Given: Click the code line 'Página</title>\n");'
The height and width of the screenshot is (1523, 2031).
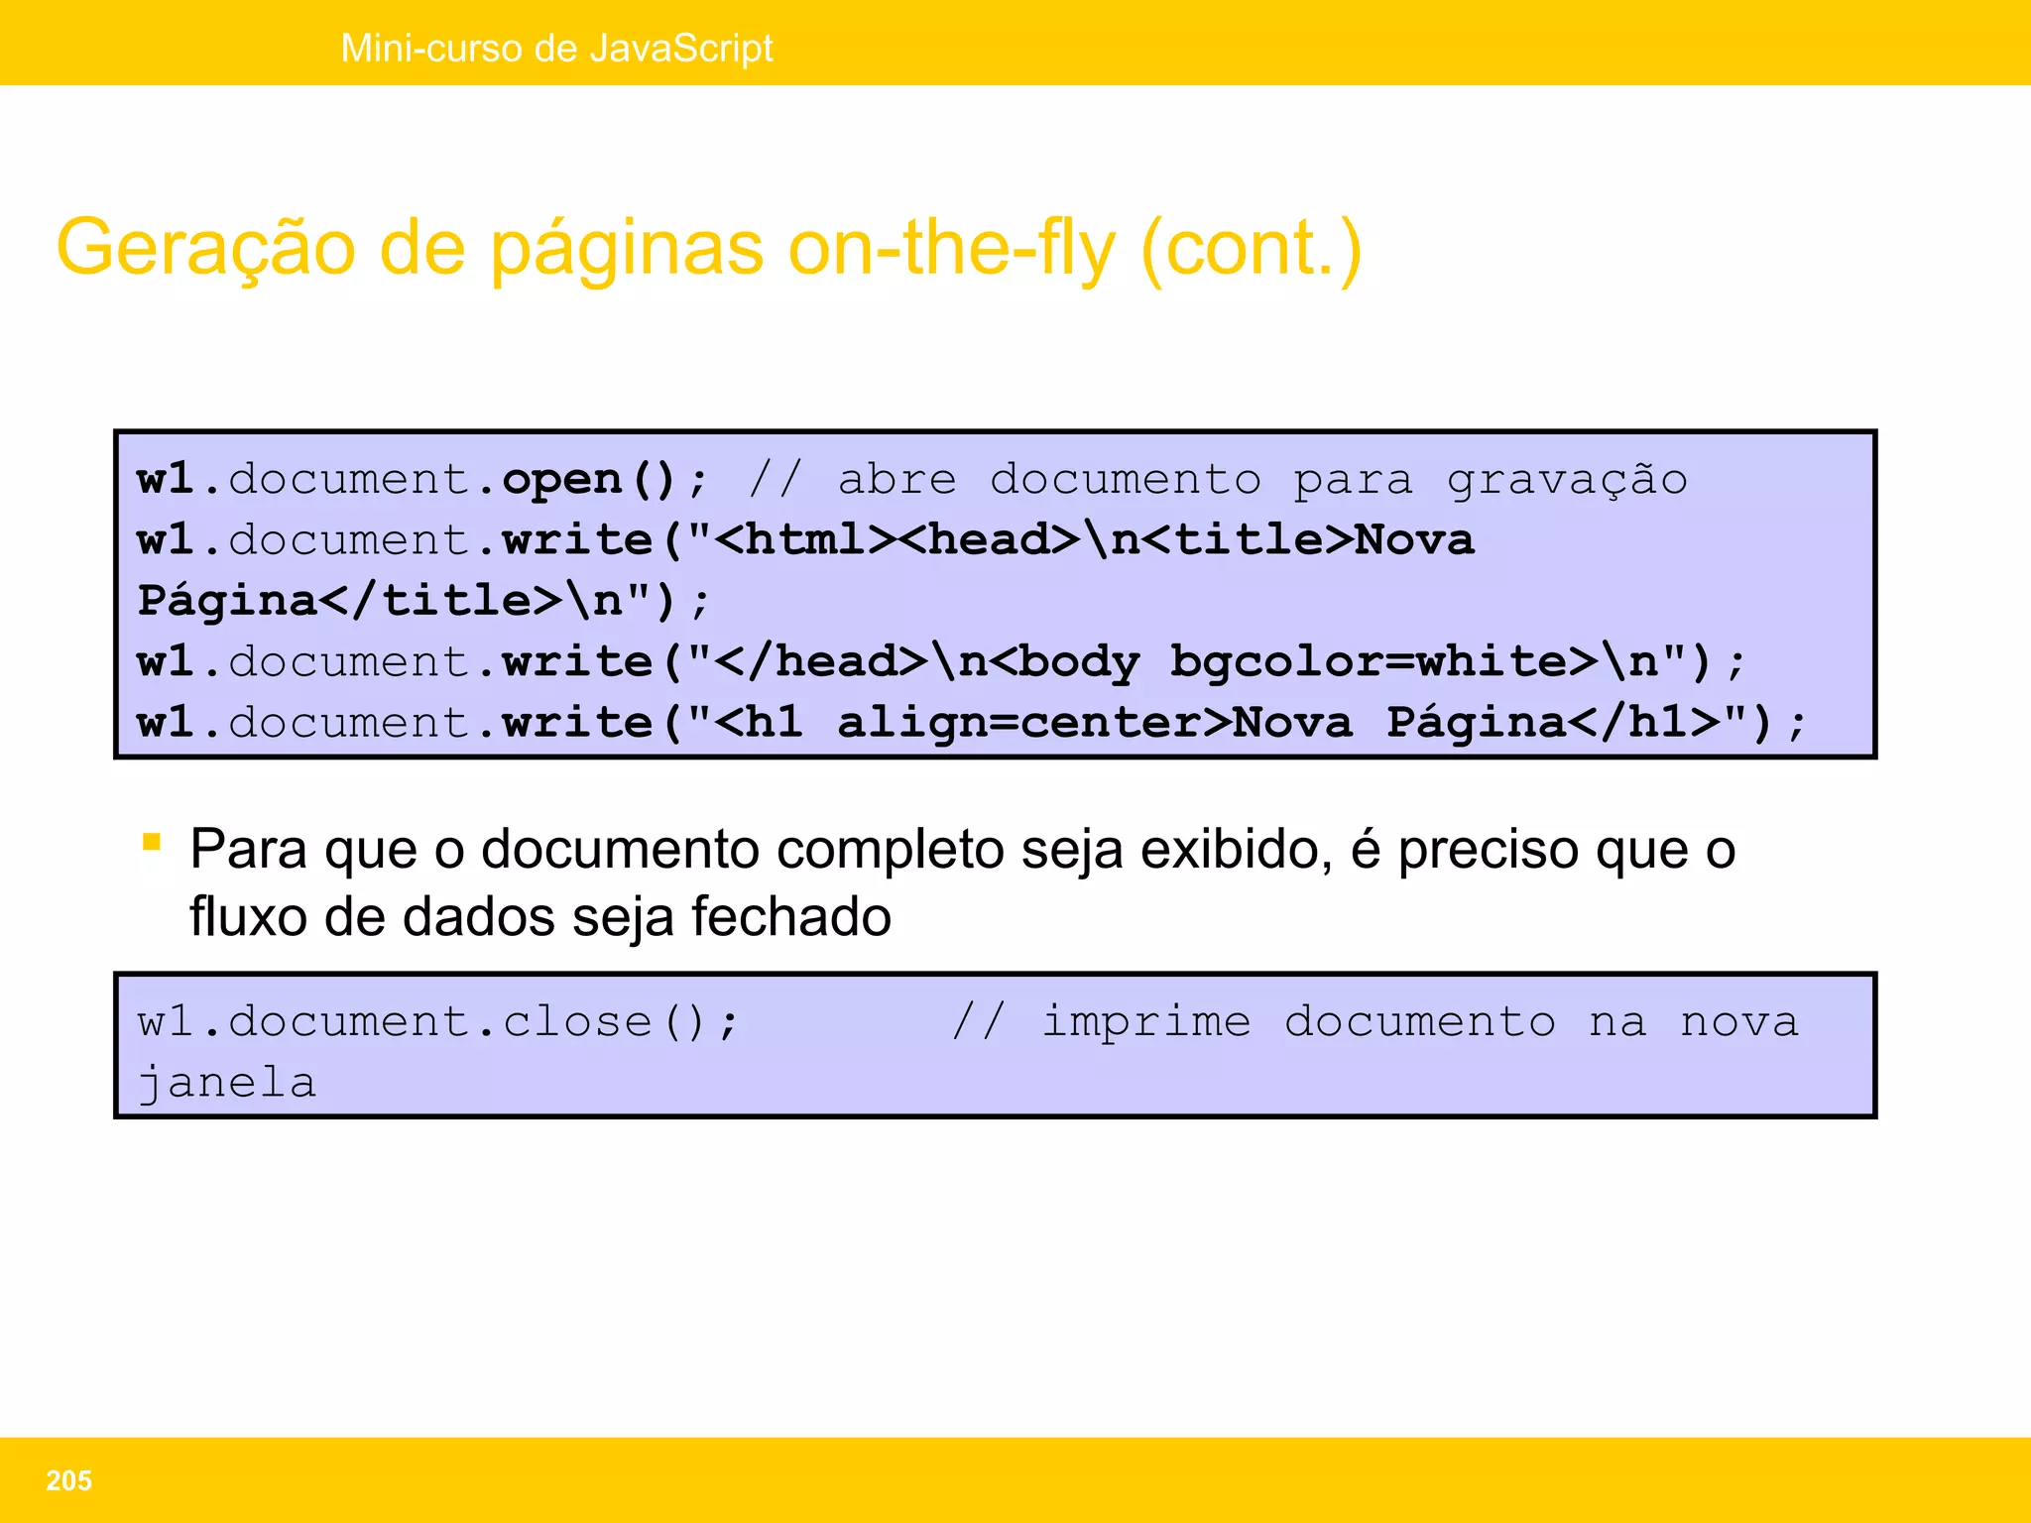Looking at the screenshot, I should [424, 602].
